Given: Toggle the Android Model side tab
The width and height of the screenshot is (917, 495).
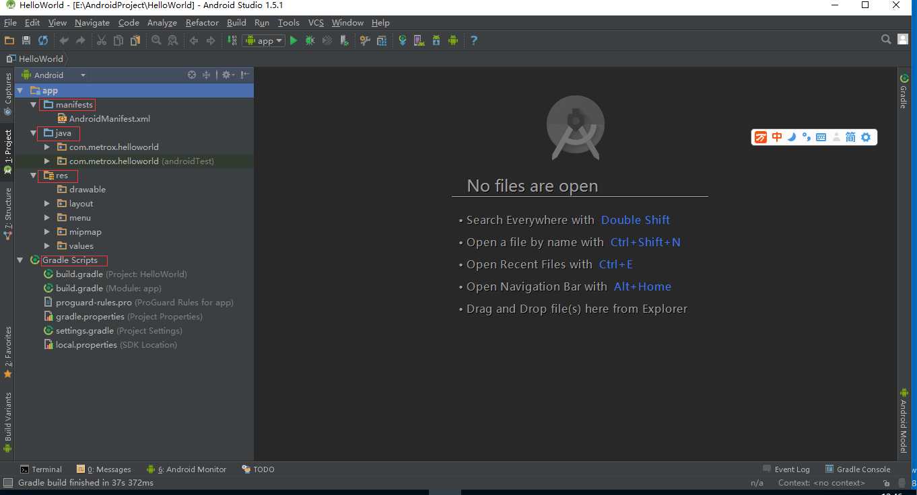Looking at the screenshot, I should [x=904, y=420].
